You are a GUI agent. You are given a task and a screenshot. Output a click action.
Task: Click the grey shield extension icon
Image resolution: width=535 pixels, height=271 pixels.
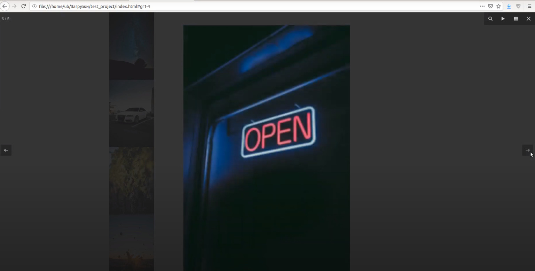point(518,6)
